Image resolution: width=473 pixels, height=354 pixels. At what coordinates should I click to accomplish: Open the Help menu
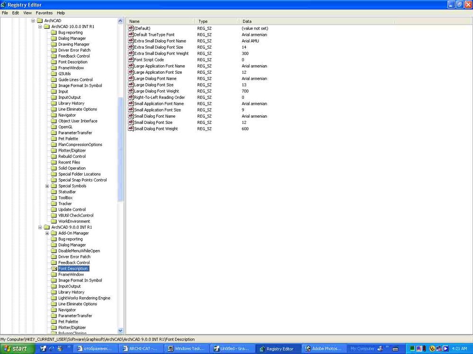(x=61, y=13)
